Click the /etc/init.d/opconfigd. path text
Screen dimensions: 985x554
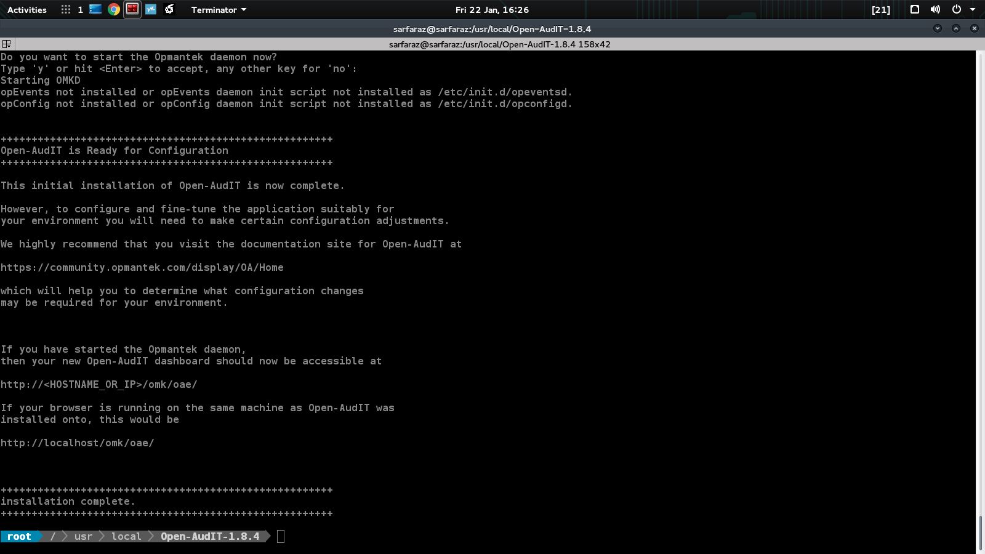click(x=505, y=104)
